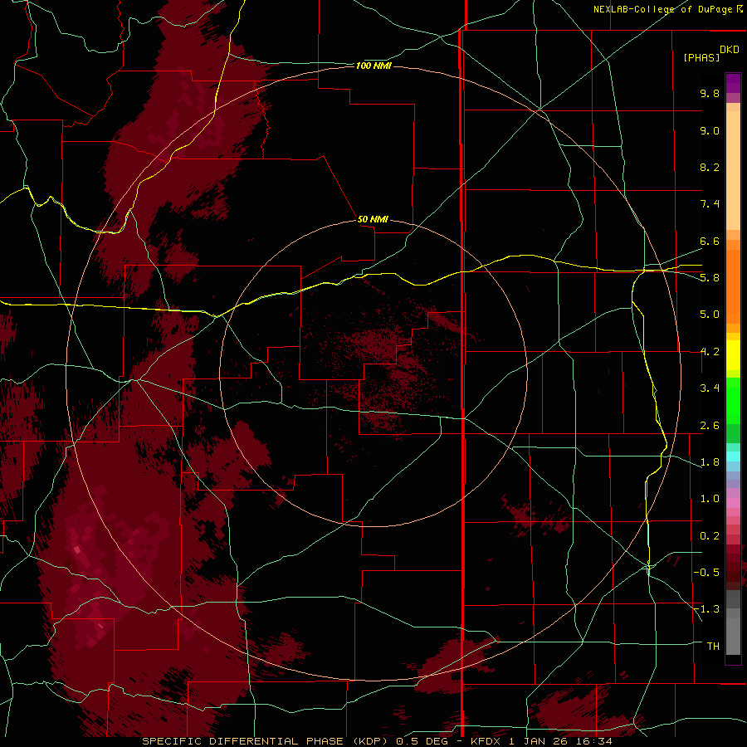This screenshot has width=747, height=747.
Task: Click the DKD legend title
Action: pos(730,50)
